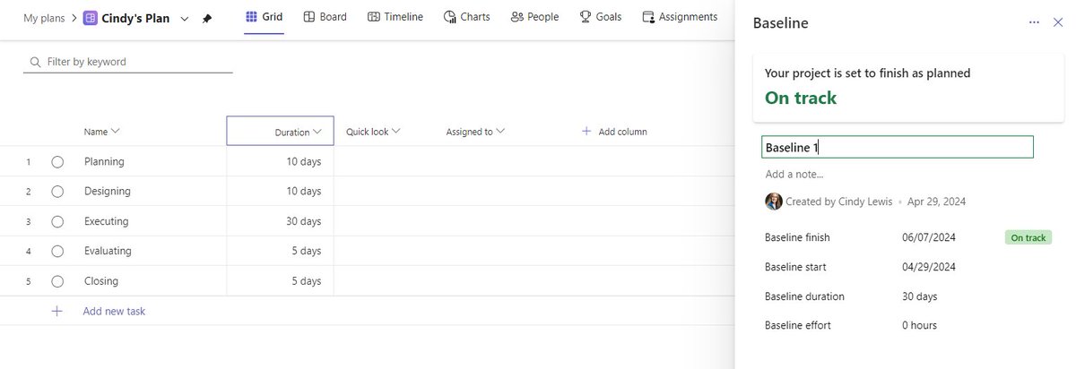Click Add column button
1076x369 pixels.
click(614, 132)
